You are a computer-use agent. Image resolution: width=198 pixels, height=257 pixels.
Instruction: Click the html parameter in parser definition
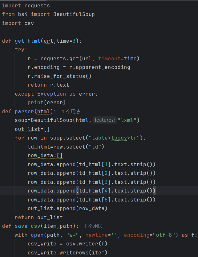point(43,112)
